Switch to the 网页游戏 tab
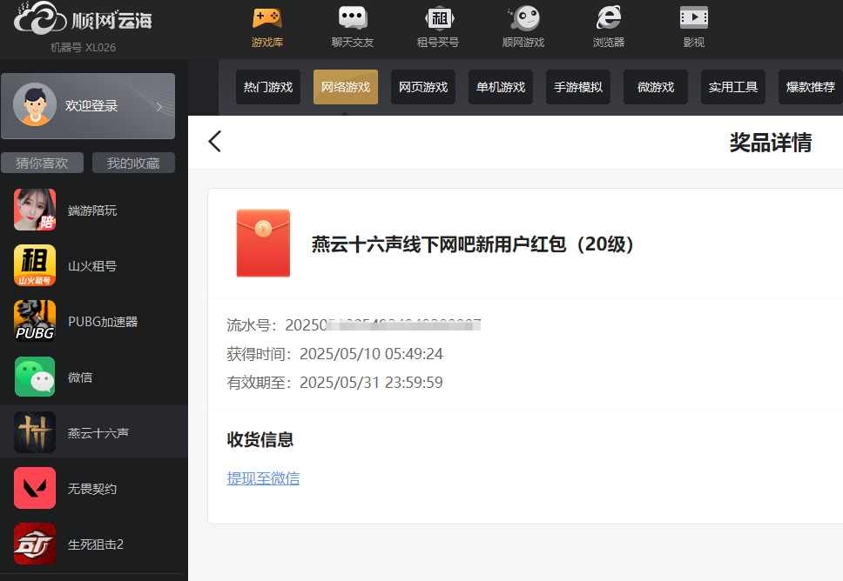 [x=423, y=87]
